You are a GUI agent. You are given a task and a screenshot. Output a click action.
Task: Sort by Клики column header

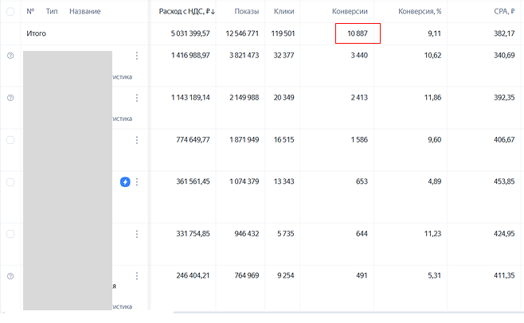tap(284, 11)
